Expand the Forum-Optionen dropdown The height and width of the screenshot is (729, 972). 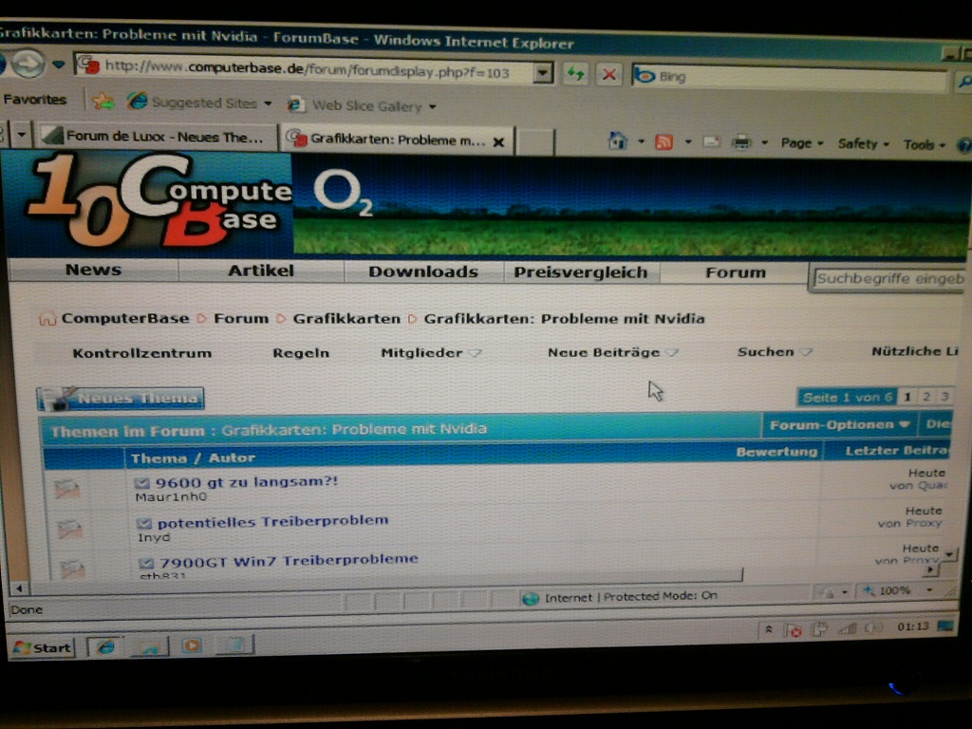tap(839, 424)
